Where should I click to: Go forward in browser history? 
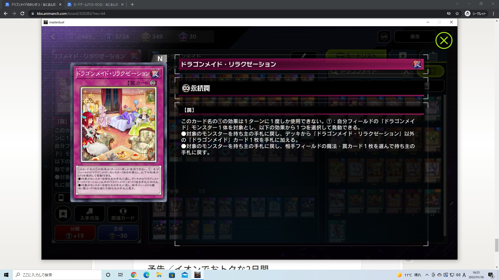(14, 13)
